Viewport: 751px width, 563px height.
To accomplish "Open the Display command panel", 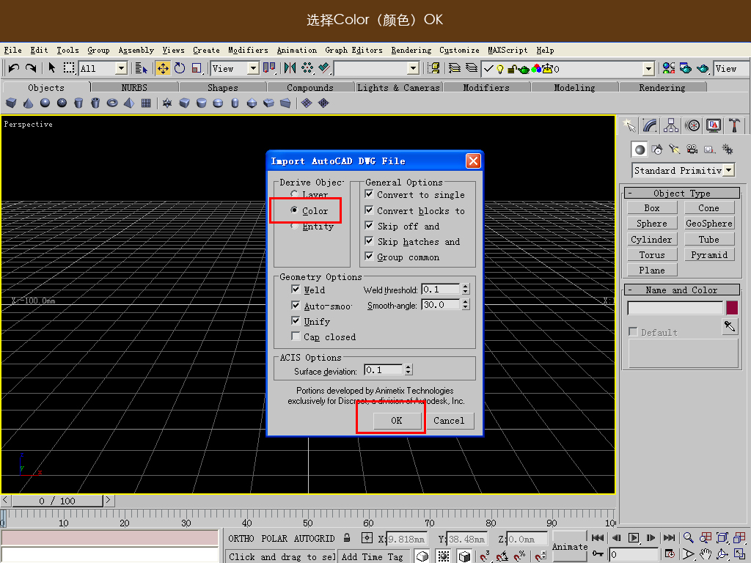I will point(713,125).
